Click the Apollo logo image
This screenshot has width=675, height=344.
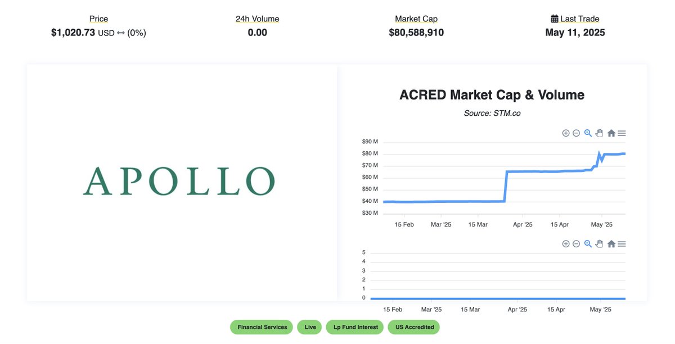click(179, 181)
